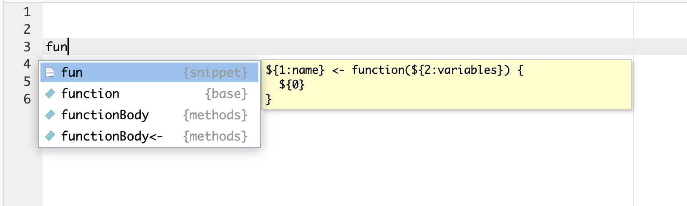
Task: Click line number 3 in gutter
Action: (27, 47)
